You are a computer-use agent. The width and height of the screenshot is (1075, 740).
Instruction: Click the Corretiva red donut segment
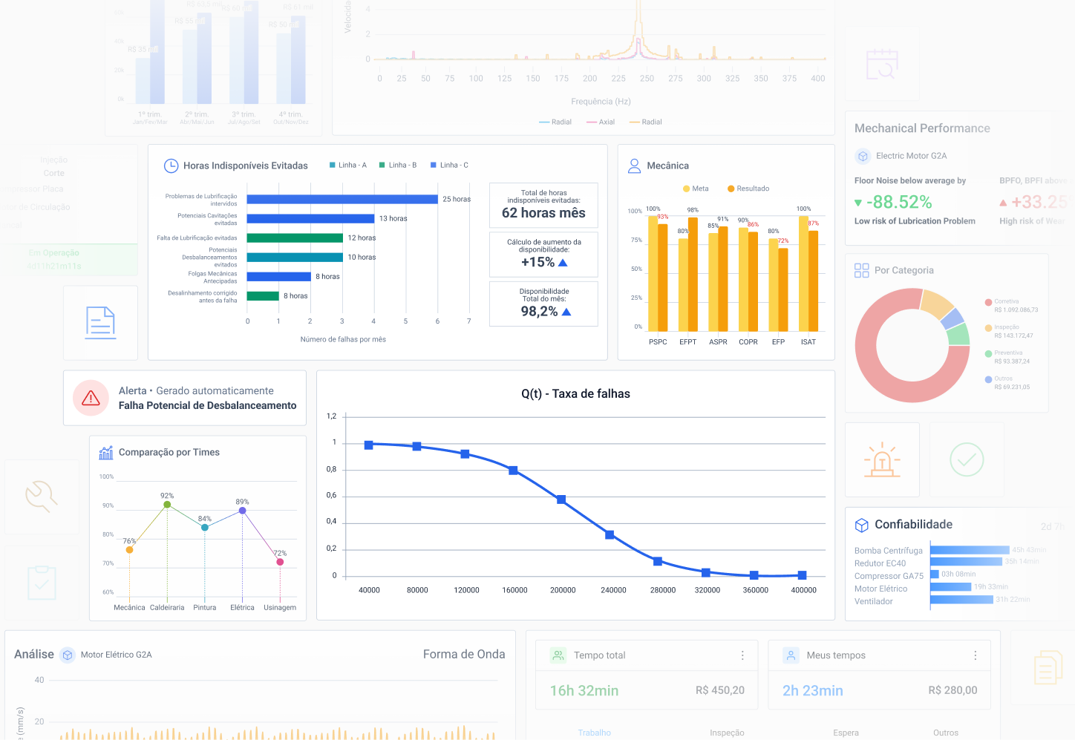891,371
